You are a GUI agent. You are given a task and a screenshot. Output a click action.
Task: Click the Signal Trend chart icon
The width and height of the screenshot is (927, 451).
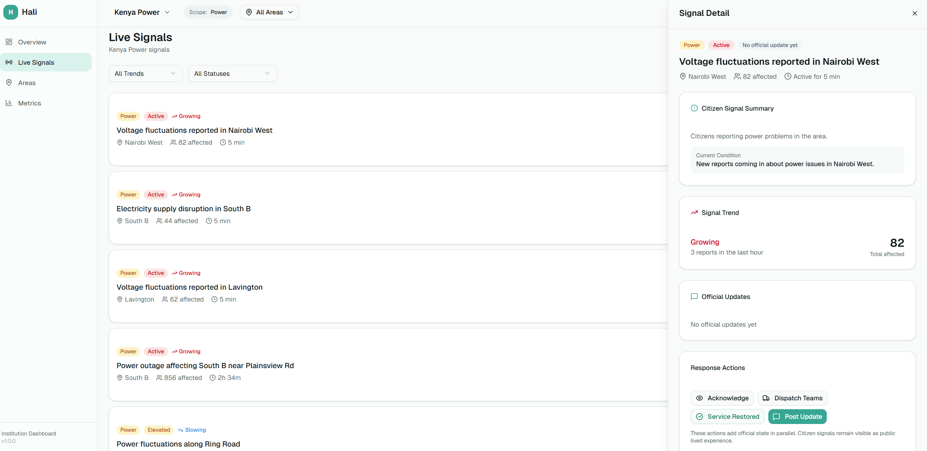(694, 213)
